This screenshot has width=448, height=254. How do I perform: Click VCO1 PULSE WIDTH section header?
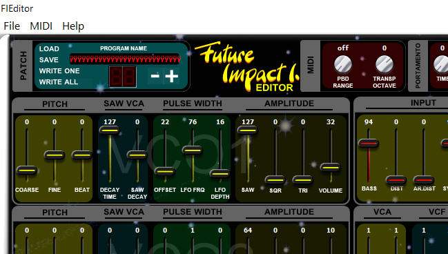point(193,104)
